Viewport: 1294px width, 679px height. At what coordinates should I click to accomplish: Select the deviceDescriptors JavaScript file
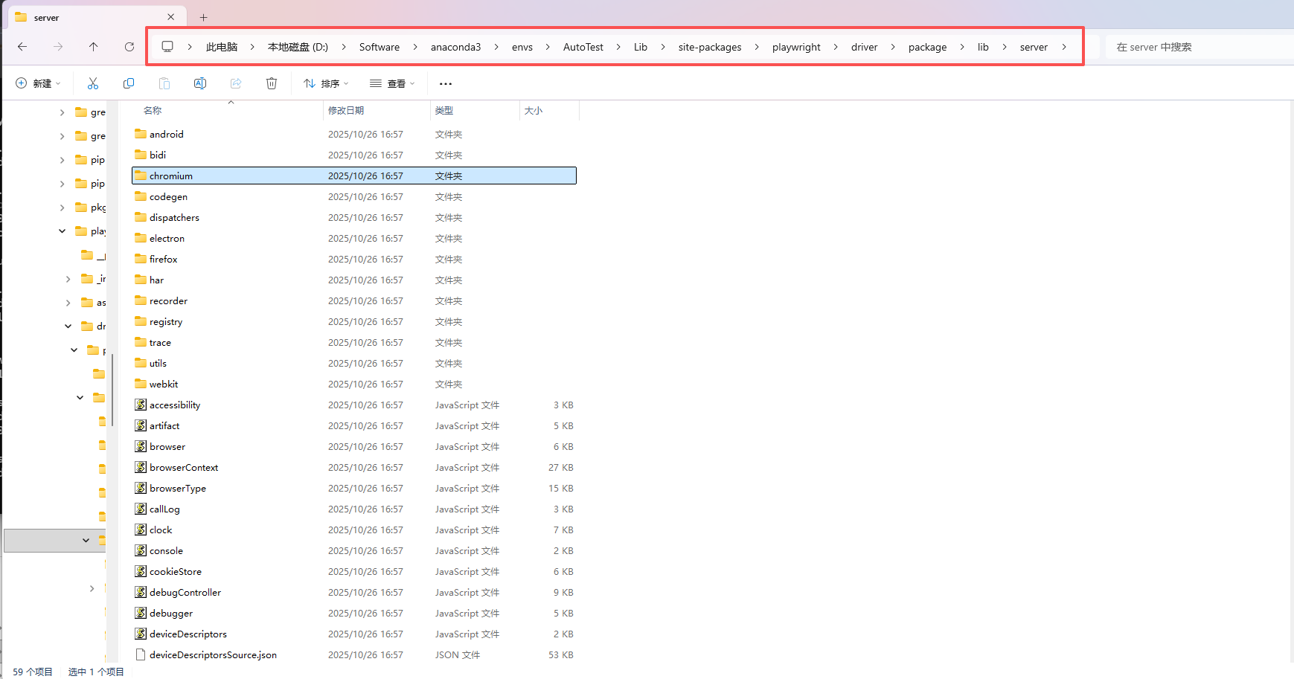(188, 634)
